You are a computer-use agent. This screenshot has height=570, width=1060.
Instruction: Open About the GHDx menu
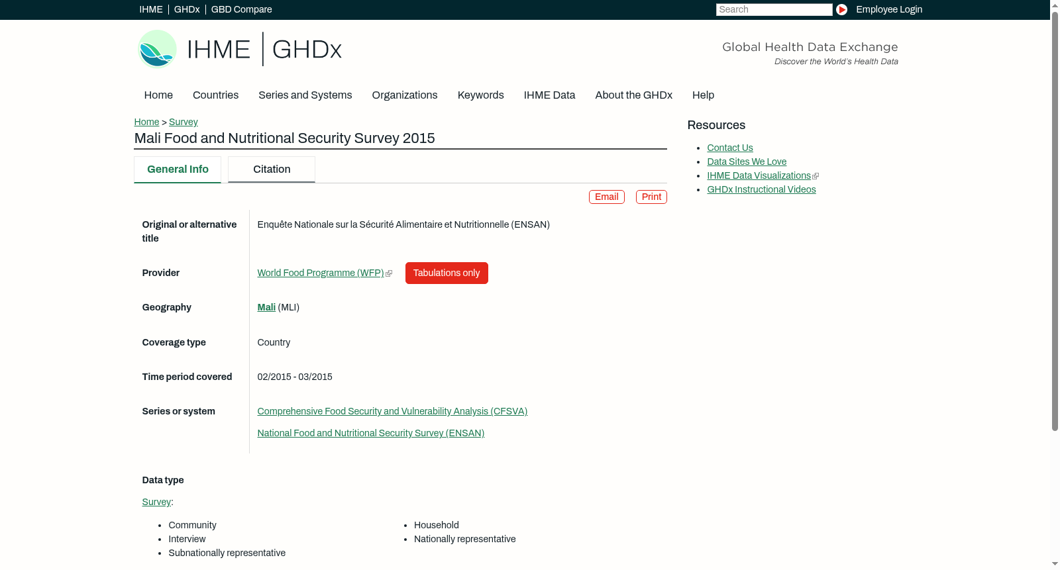634,95
